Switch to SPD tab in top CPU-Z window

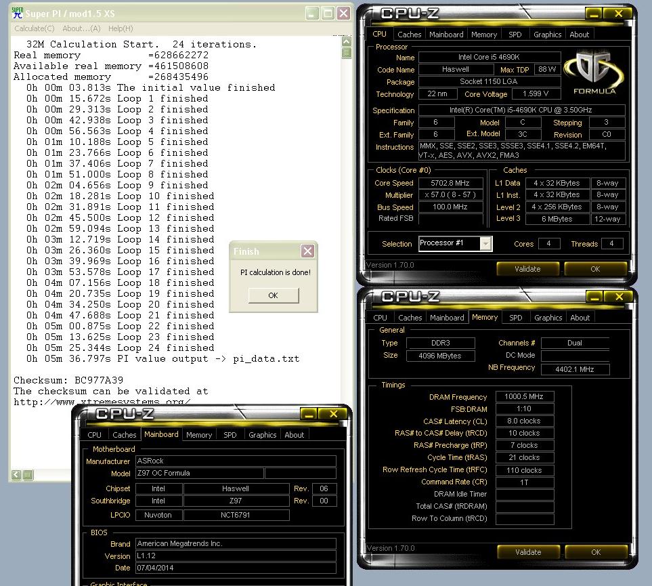(515, 35)
